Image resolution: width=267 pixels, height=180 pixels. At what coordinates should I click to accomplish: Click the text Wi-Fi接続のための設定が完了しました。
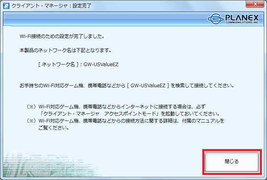(x=62, y=36)
